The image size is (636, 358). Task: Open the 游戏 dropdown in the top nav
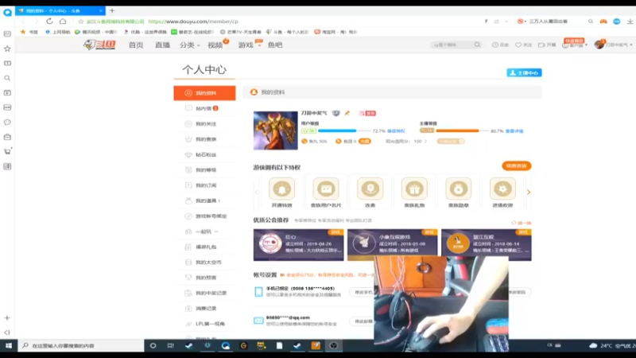tap(249, 45)
